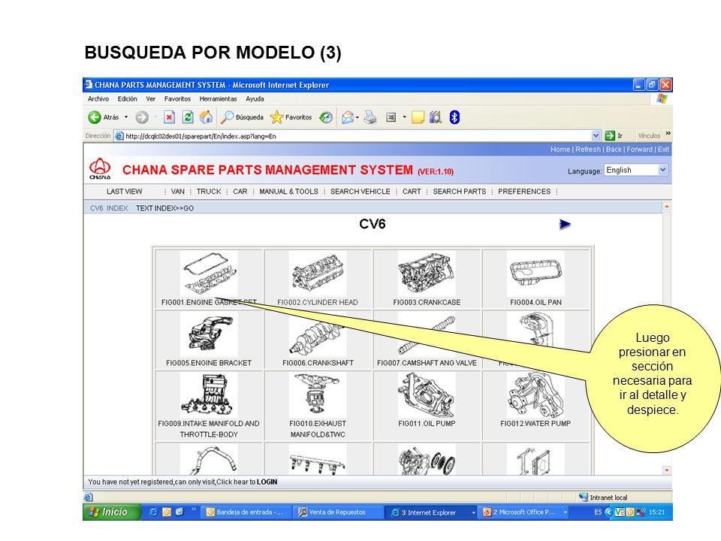Image resolution: width=721 pixels, height=541 pixels.
Task: Expand the Vínculos links chevron
Action: (x=668, y=134)
